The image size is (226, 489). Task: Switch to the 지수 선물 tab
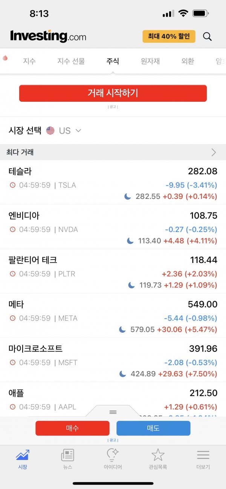tap(71, 61)
